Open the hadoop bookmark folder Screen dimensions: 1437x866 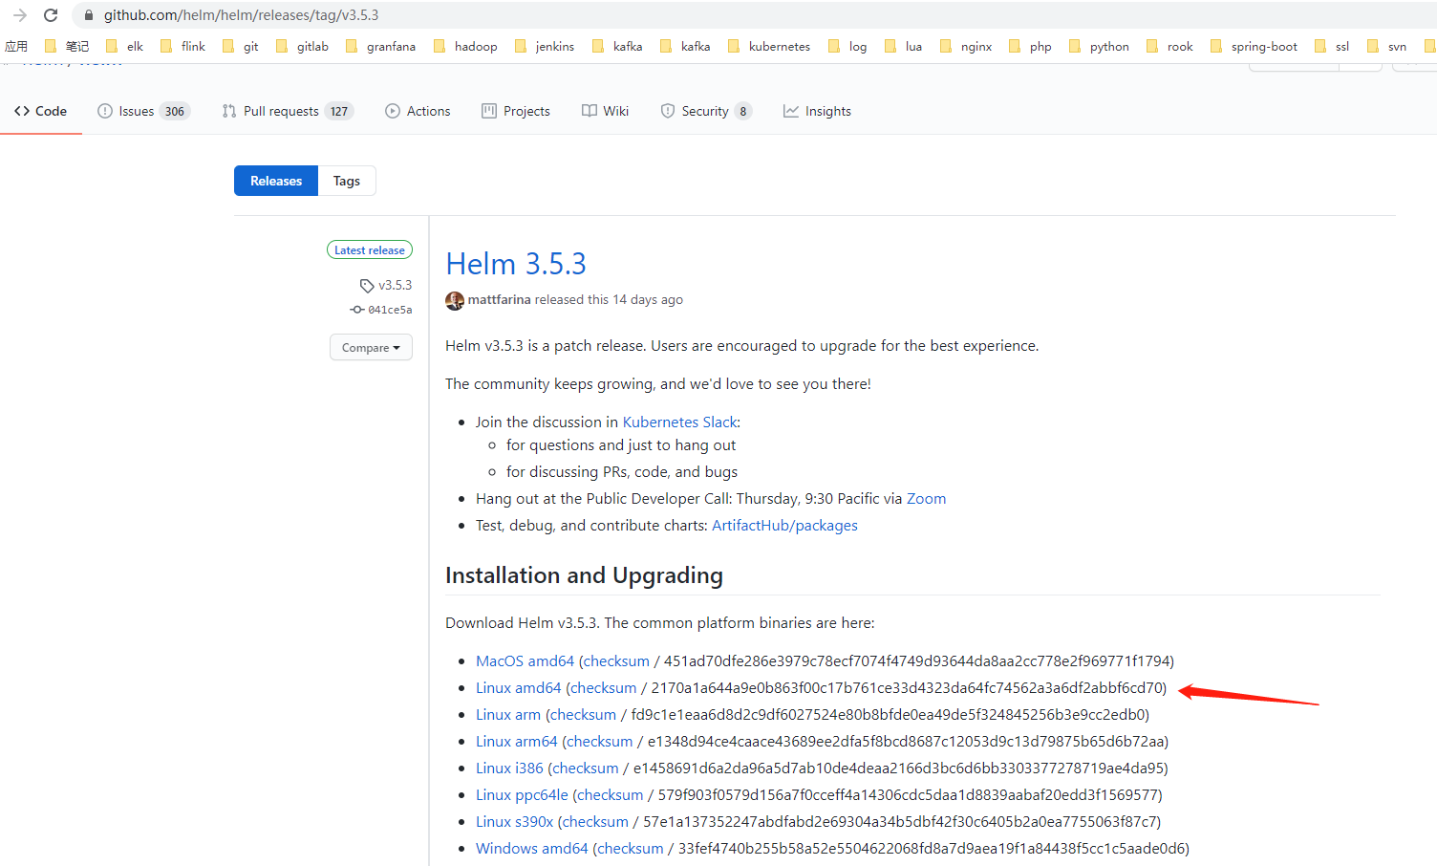[x=465, y=46]
